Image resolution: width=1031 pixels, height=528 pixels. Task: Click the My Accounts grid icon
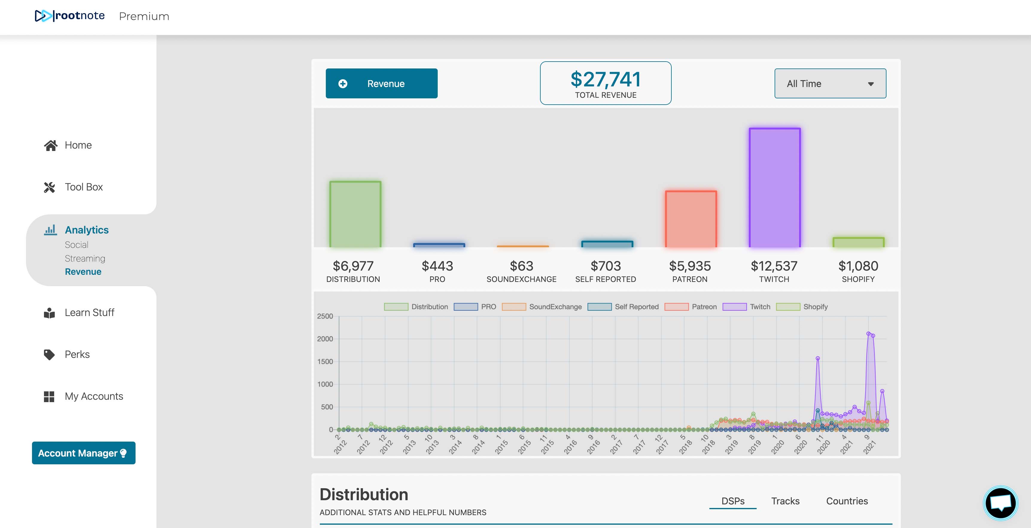click(x=49, y=396)
